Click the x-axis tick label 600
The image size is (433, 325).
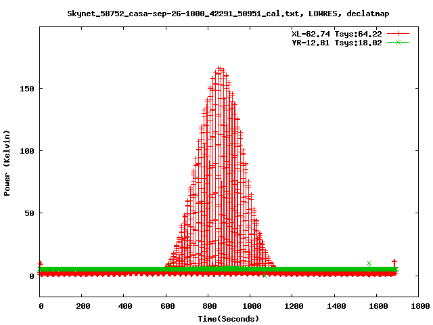pos(168,306)
